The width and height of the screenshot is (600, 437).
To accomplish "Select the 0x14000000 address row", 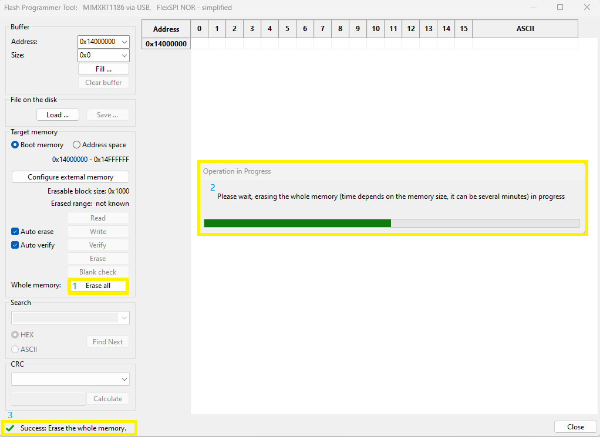I will click(166, 44).
